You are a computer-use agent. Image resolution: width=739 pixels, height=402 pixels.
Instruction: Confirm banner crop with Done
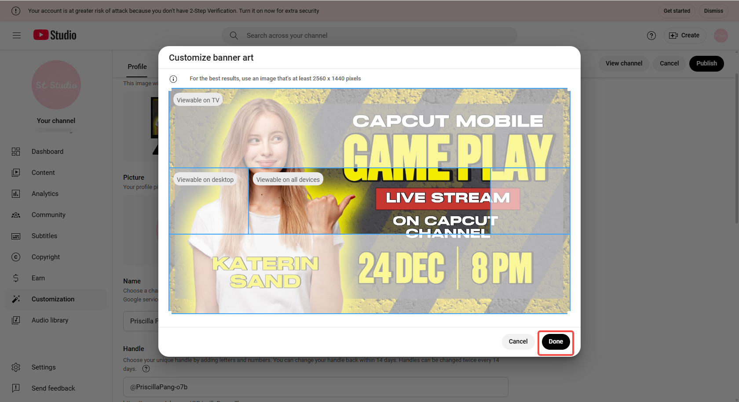point(556,342)
